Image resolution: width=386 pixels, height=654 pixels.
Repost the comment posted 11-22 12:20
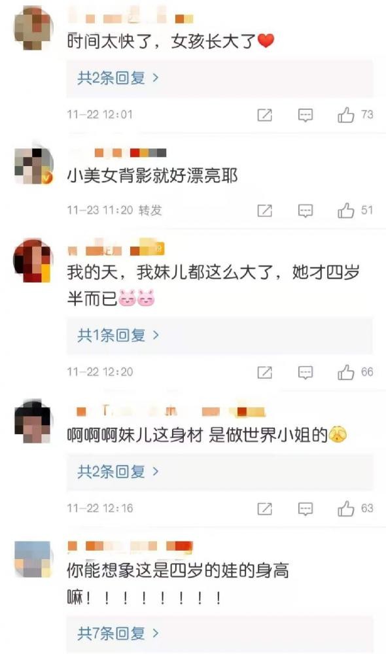264,372
